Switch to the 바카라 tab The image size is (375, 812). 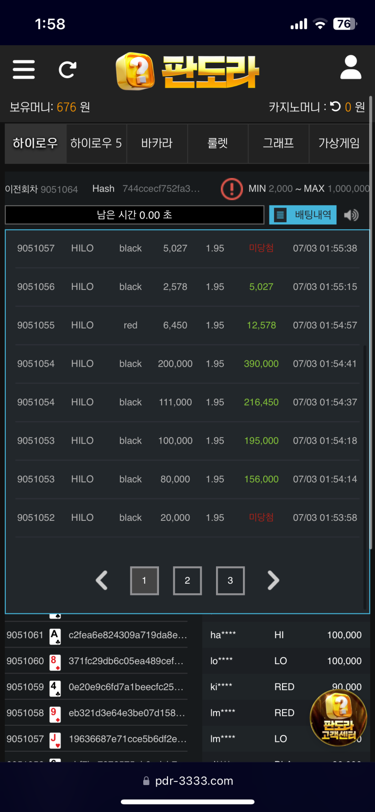[157, 143]
